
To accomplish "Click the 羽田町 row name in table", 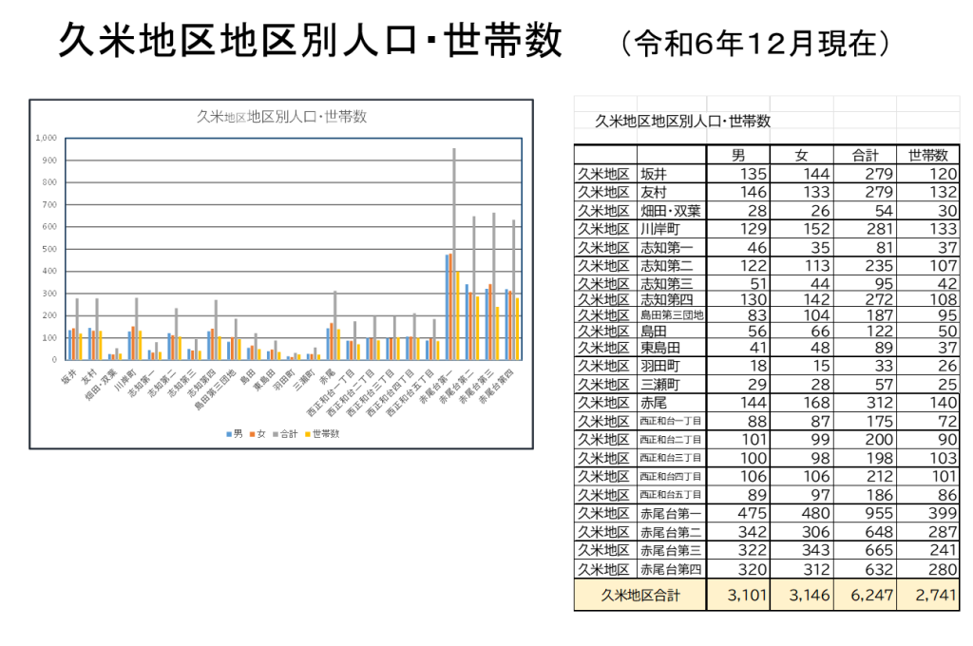I will coord(660,366).
